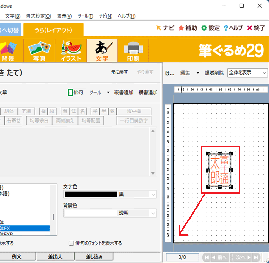
Task: Click 領域削除 to delete region
Action: (214, 73)
